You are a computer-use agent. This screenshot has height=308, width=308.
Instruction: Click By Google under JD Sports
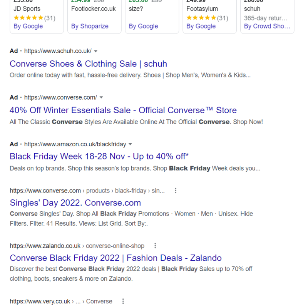(x=28, y=26)
